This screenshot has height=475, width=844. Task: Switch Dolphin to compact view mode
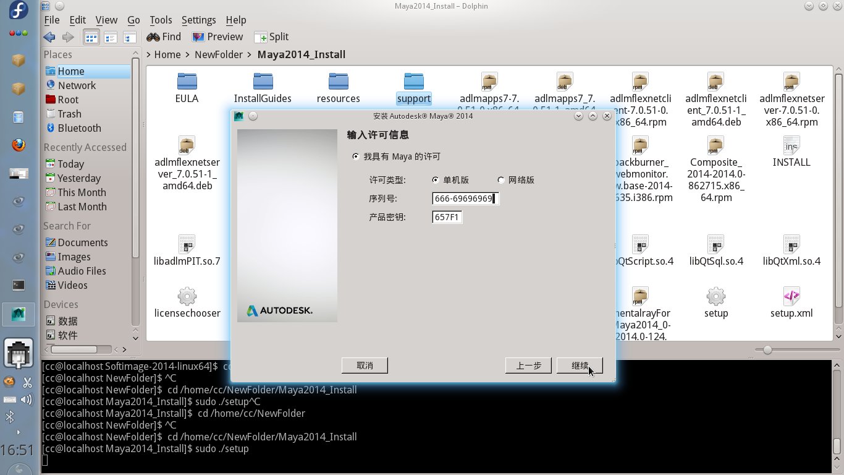coord(111,37)
